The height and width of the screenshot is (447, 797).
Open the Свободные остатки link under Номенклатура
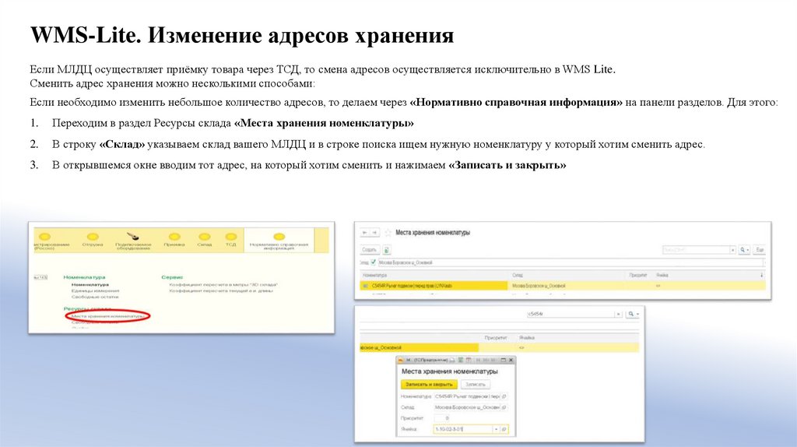click(94, 297)
